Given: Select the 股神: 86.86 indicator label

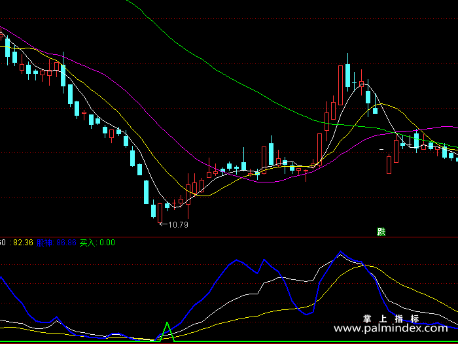Looking at the screenshot, I should (56, 243).
